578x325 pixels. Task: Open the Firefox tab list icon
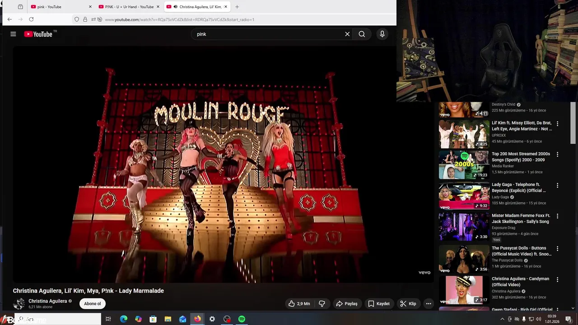[20, 7]
